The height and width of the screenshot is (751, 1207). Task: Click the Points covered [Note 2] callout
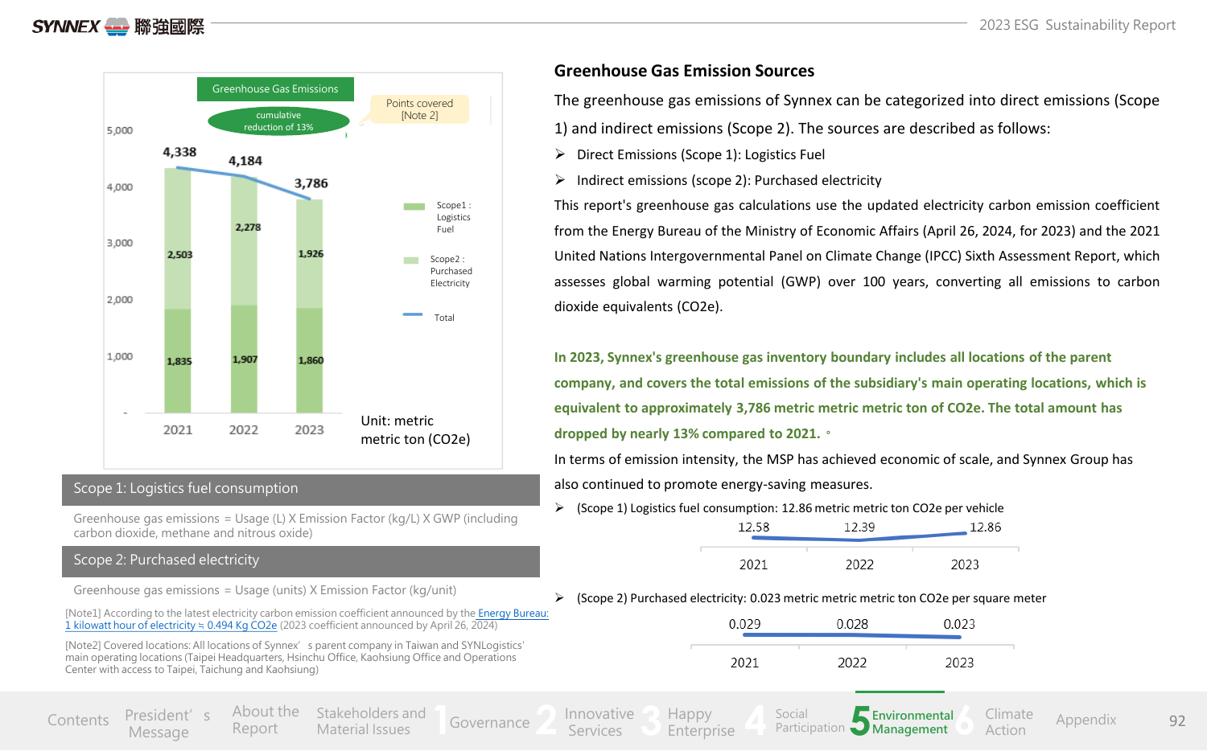(x=419, y=109)
